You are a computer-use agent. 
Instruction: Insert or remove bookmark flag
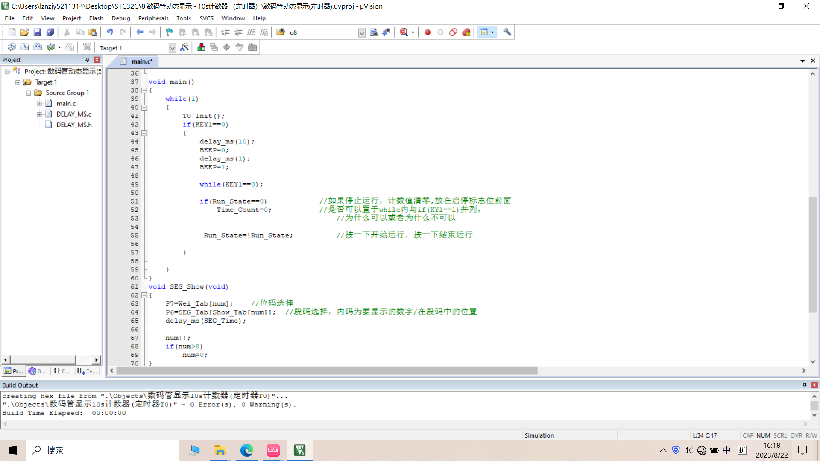tap(170, 32)
